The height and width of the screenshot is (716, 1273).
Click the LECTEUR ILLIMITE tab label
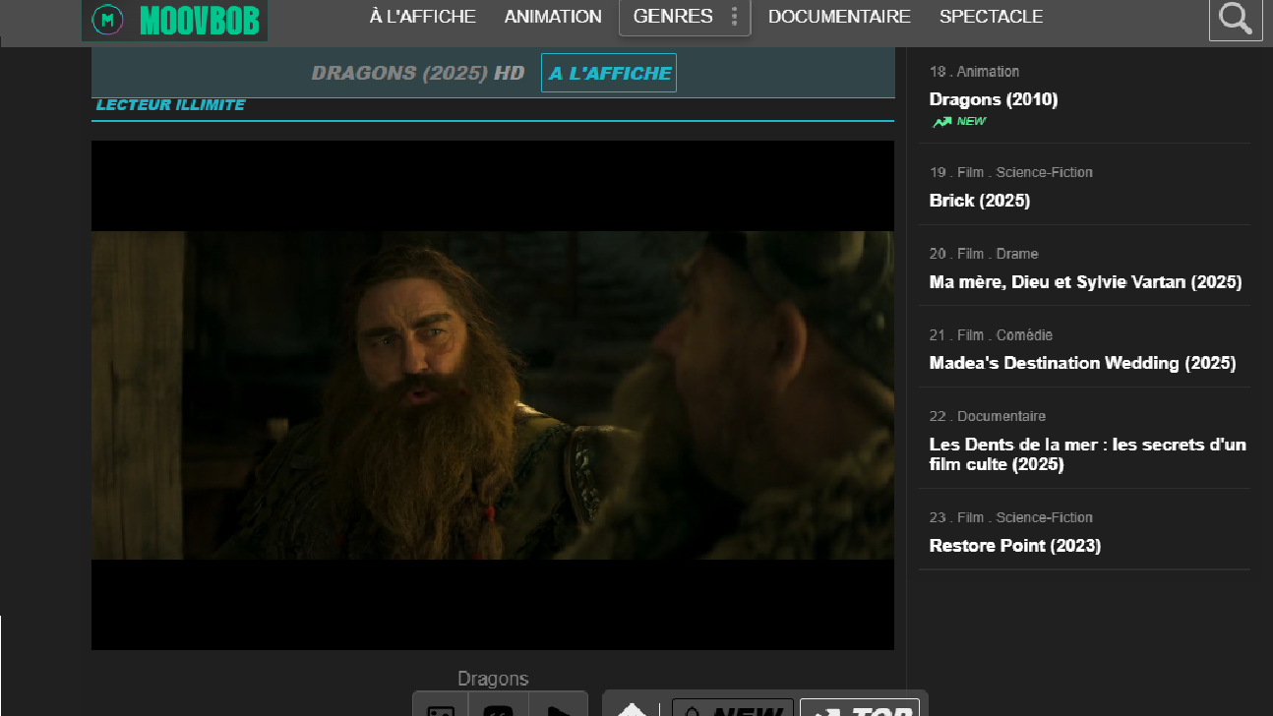[x=170, y=105]
